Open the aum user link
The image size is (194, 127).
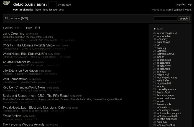(x=41, y=4)
